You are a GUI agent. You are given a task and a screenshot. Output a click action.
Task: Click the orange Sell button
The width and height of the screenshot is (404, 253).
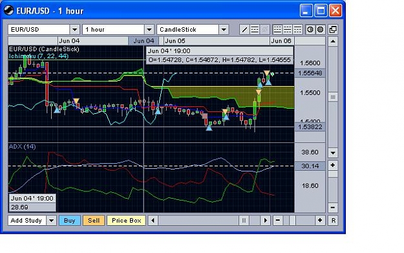coord(94,221)
